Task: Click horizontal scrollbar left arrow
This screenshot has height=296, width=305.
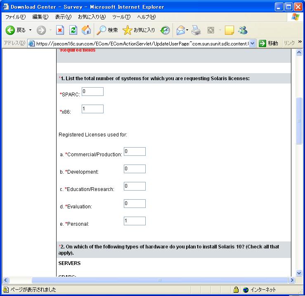Action: 6,280
